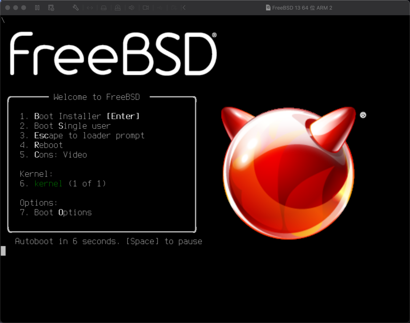Select Boot Installer [Enter] menu entry
The height and width of the screenshot is (323, 410).
click(x=80, y=116)
